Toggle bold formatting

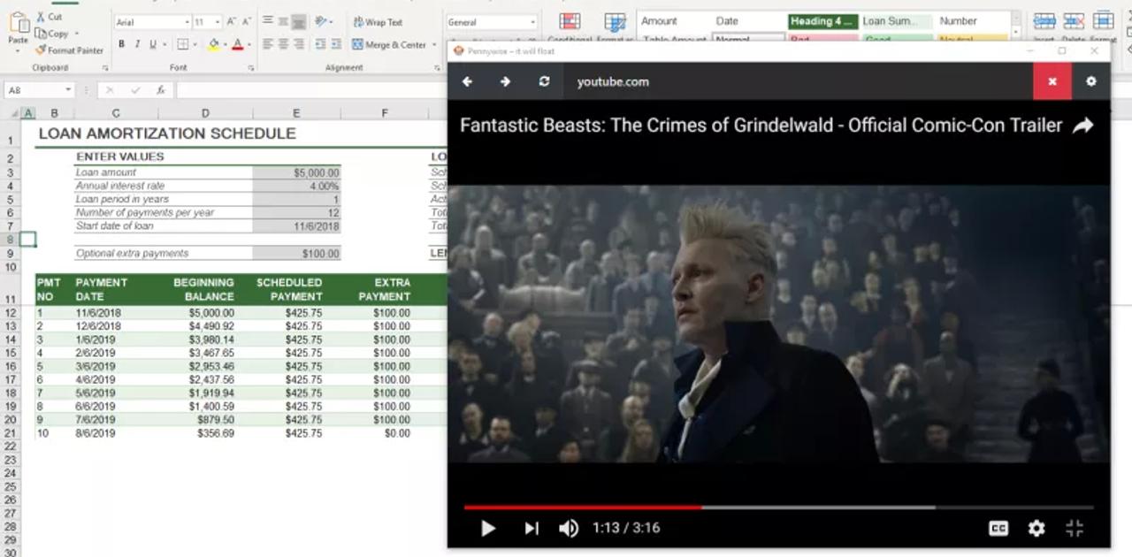tap(120, 42)
